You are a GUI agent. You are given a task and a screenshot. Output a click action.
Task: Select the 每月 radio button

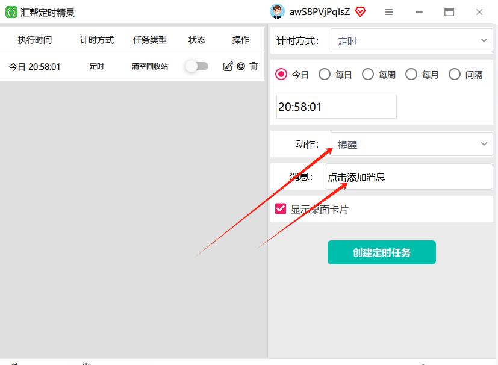[x=411, y=74]
